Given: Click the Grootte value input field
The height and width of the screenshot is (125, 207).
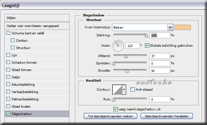Looking at the screenshot, I should [160, 71].
